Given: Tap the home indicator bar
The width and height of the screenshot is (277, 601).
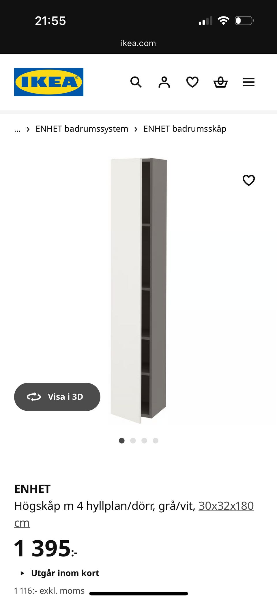Looking at the screenshot, I should [x=138, y=593].
